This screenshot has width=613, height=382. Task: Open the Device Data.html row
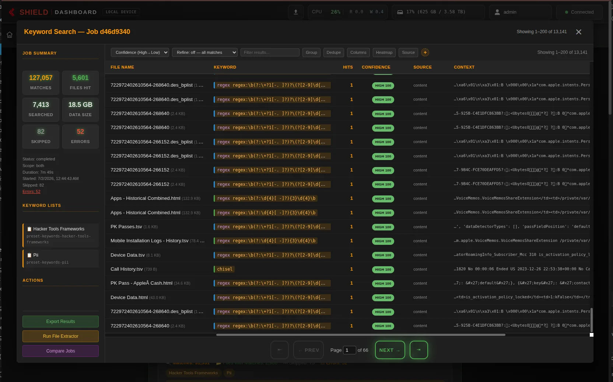tap(347, 298)
